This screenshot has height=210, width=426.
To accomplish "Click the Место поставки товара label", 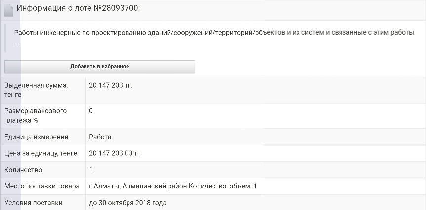I will point(42,186).
